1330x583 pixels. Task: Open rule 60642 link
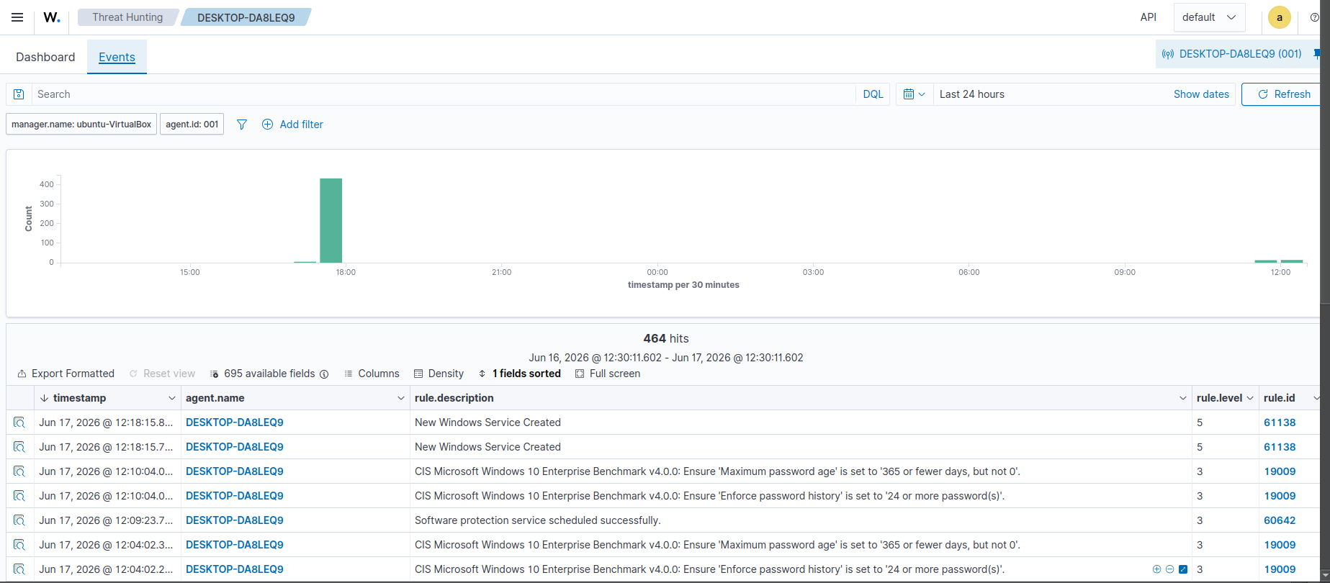[1280, 520]
